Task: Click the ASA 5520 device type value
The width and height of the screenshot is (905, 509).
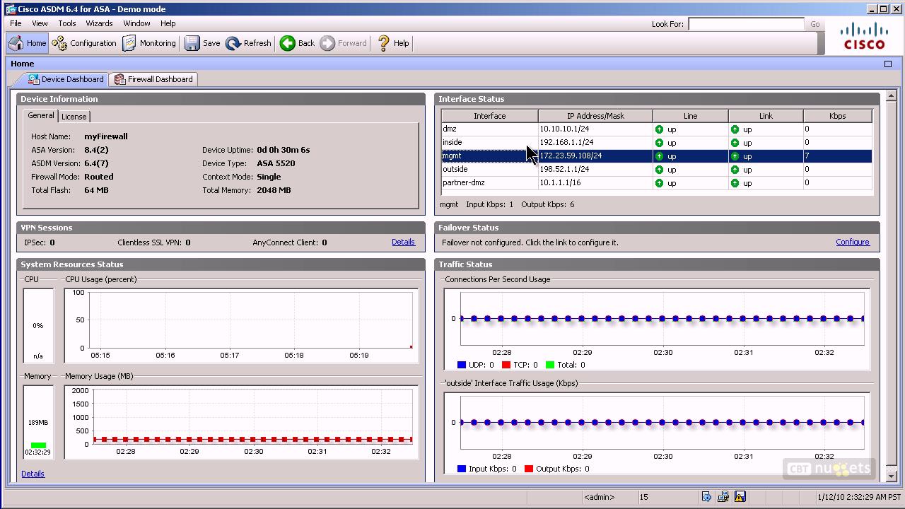Action: (276, 163)
